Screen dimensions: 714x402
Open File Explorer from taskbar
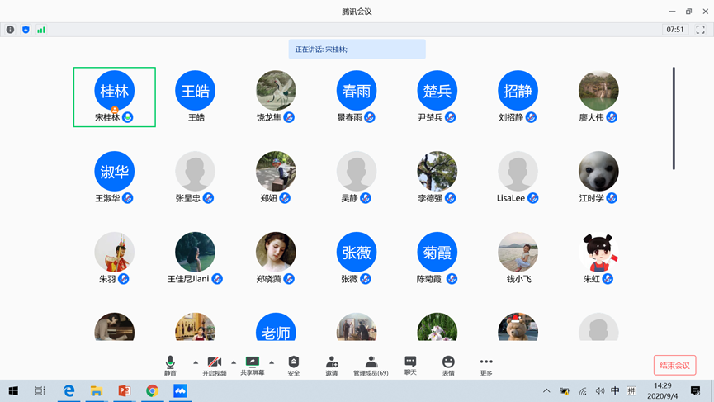pos(96,390)
